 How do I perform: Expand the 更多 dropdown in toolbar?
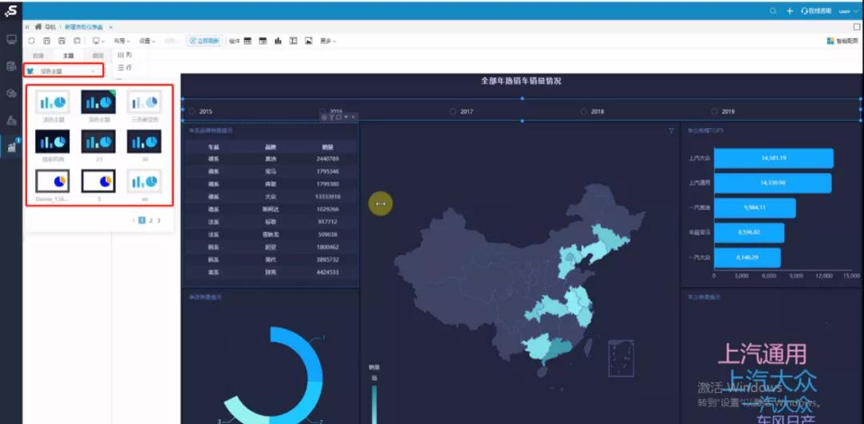328,41
